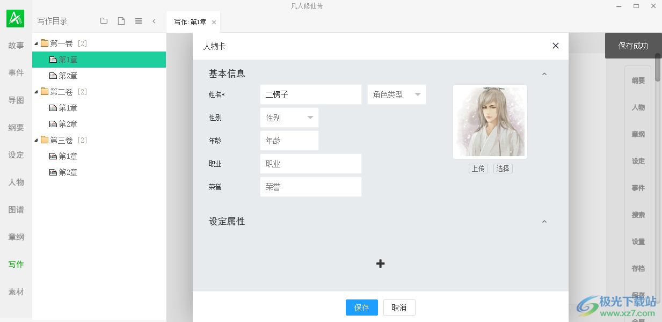Screen dimensions: 662x322
Task: Open the 角色类型 dropdown
Action: [x=396, y=94]
